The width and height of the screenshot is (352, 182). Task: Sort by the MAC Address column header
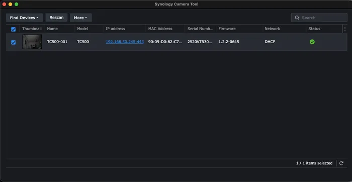coord(160,29)
